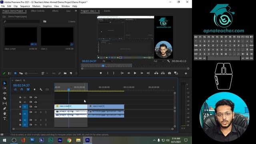Toggle V1 track output eye

(x=36, y=107)
